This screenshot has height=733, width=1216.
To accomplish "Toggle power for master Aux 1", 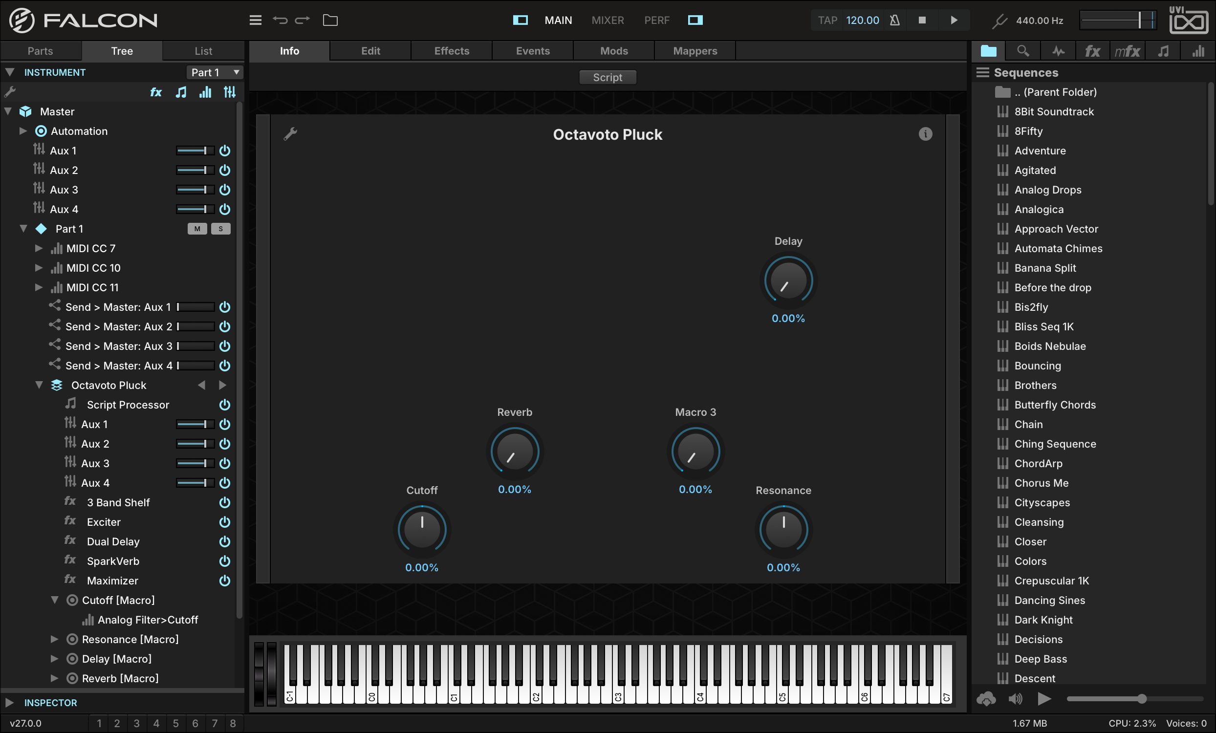I will [224, 151].
